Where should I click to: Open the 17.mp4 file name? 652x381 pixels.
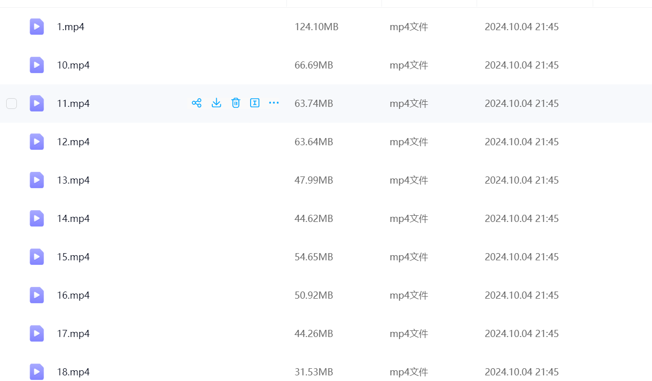(x=73, y=333)
